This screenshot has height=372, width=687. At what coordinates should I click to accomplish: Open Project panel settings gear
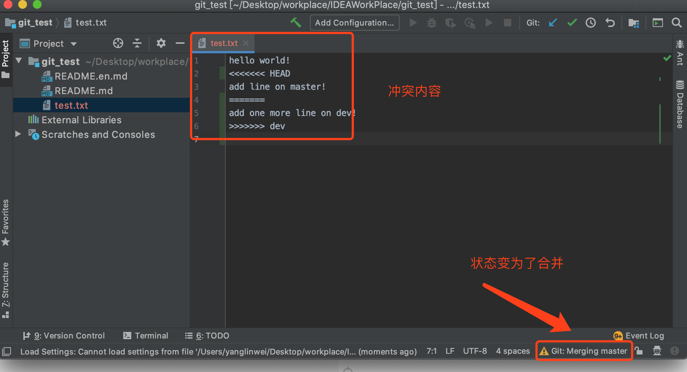pos(161,43)
